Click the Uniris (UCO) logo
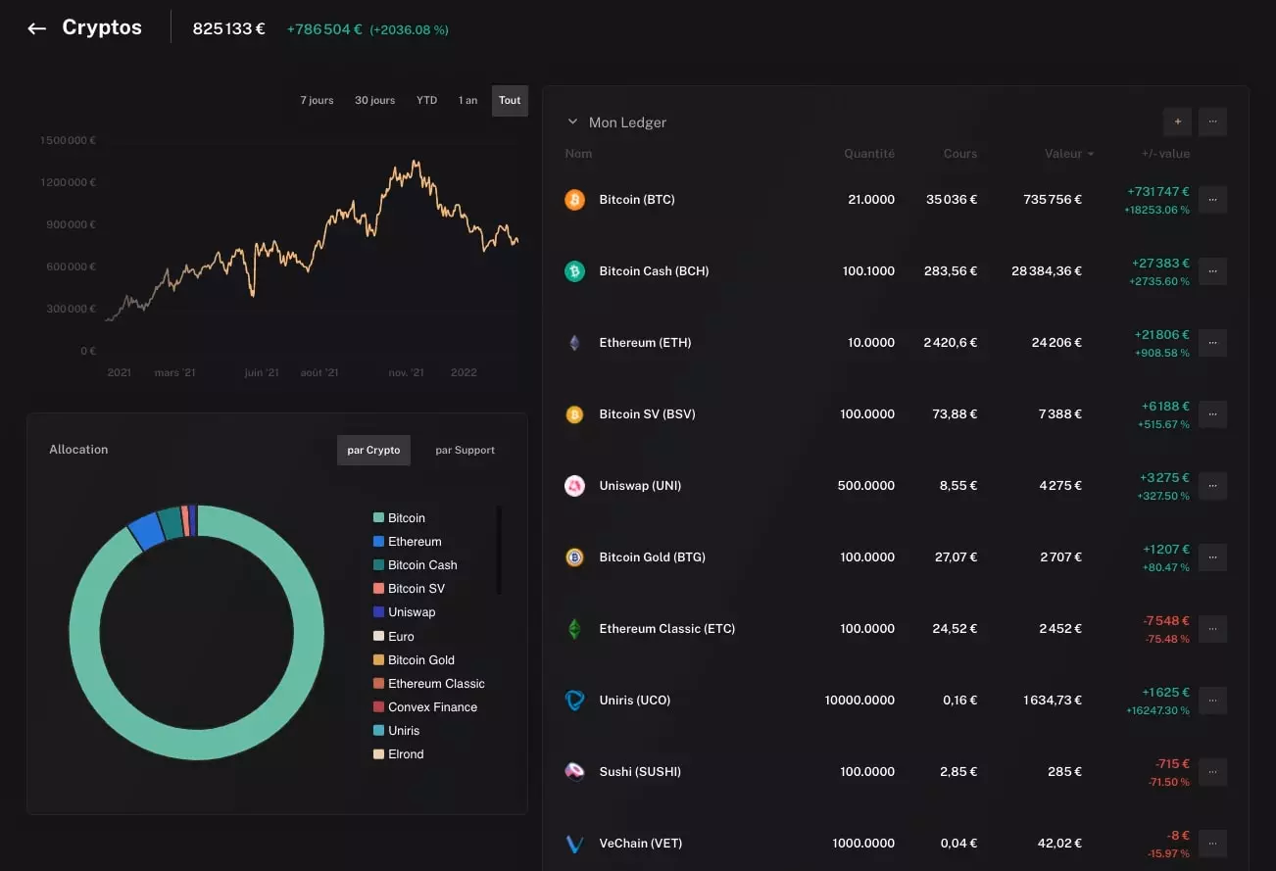Viewport: 1276px width, 871px height. point(575,700)
